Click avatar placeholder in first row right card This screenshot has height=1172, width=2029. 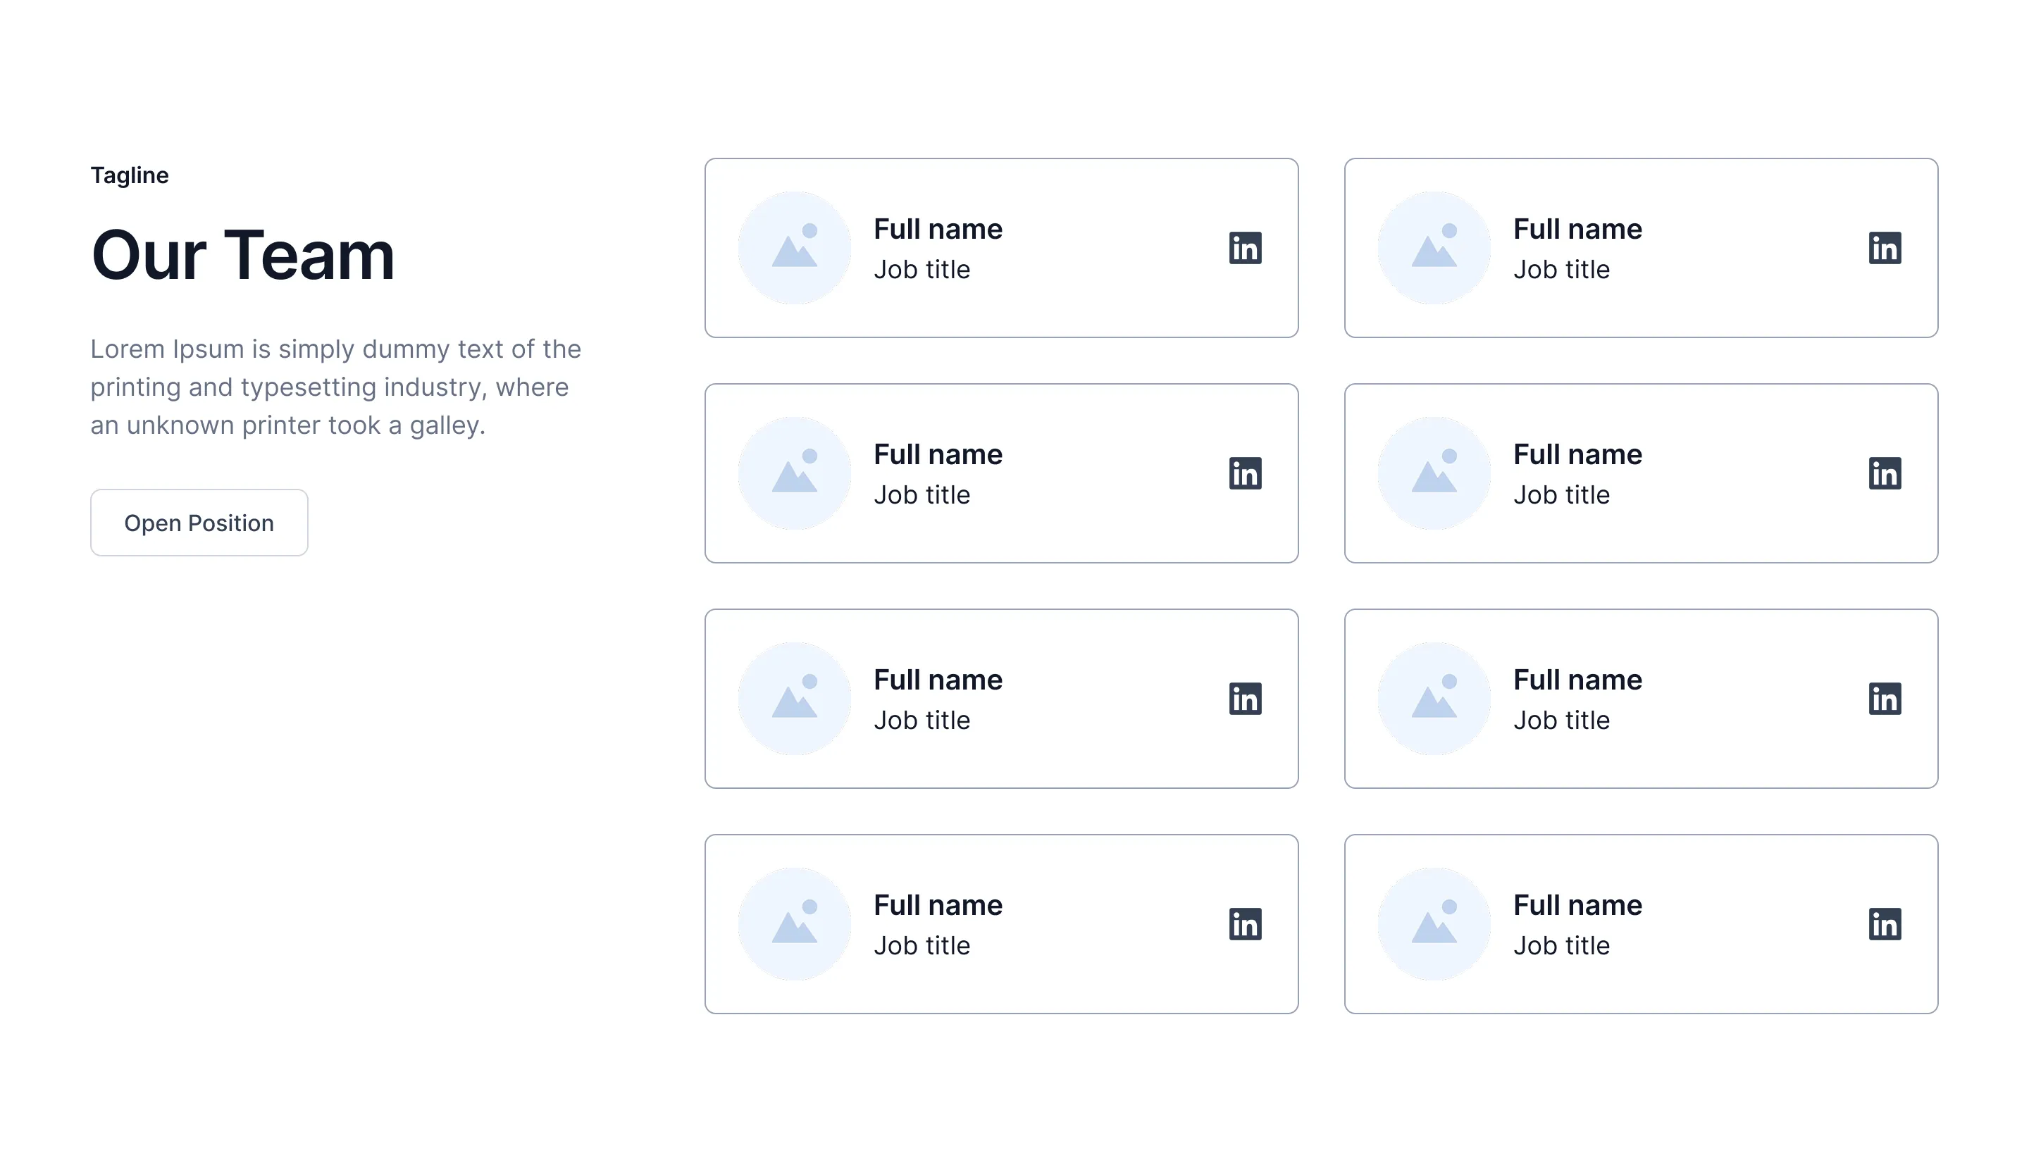pos(1433,248)
